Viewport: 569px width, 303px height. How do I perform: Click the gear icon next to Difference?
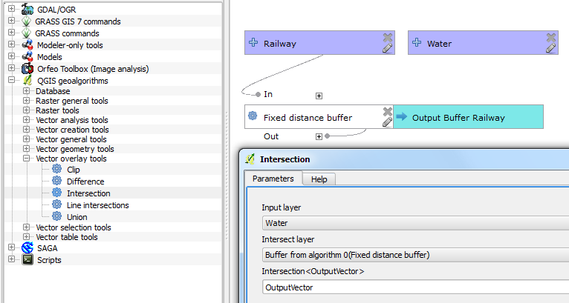[x=57, y=181]
